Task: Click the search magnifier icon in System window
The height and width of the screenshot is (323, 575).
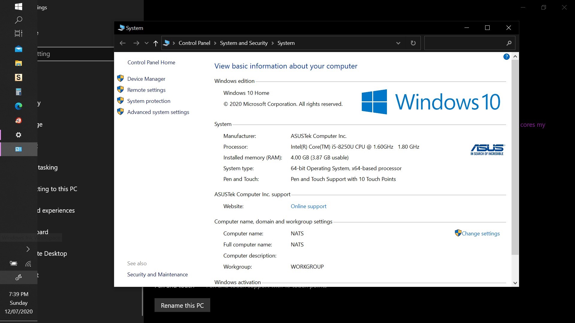Action: click(509, 43)
